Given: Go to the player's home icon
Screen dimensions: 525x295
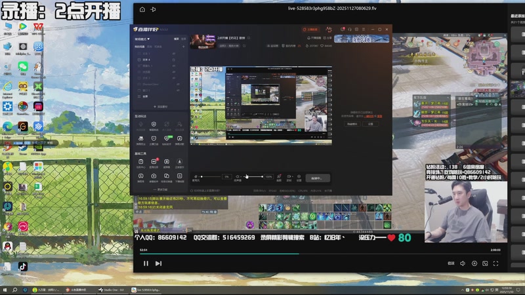Looking at the screenshot, I should coord(142,9).
